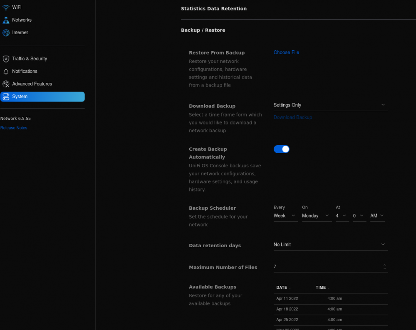Expand the Every Week frequency dropdown
Image resolution: width=416 pixels, height=330 pixels.
[285, 216]
